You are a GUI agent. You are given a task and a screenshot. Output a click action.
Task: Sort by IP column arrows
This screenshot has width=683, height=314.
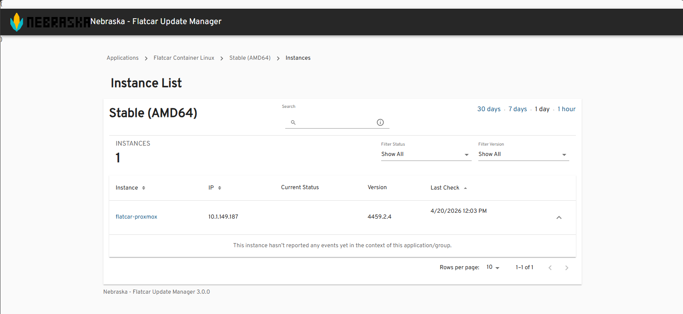[x=220, y=188]
